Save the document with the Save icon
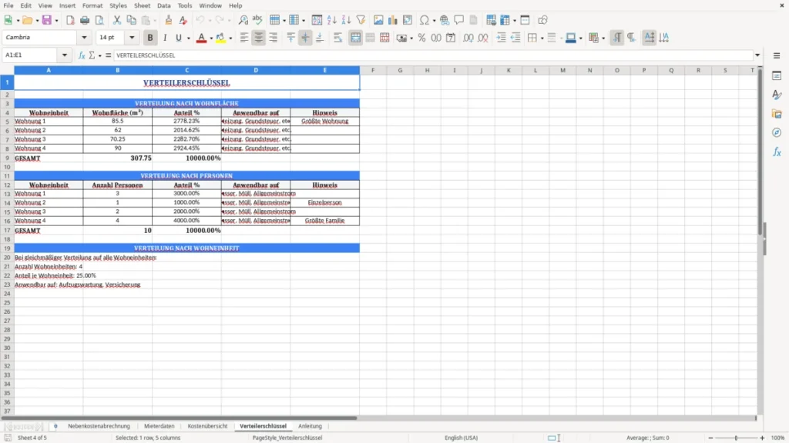The height and width of the screenshot is (443, 789). [47, 20]
